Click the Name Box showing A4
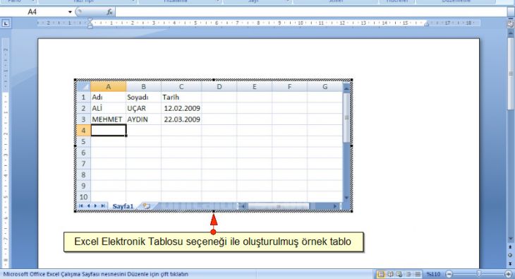 click(x=33, y=12)
